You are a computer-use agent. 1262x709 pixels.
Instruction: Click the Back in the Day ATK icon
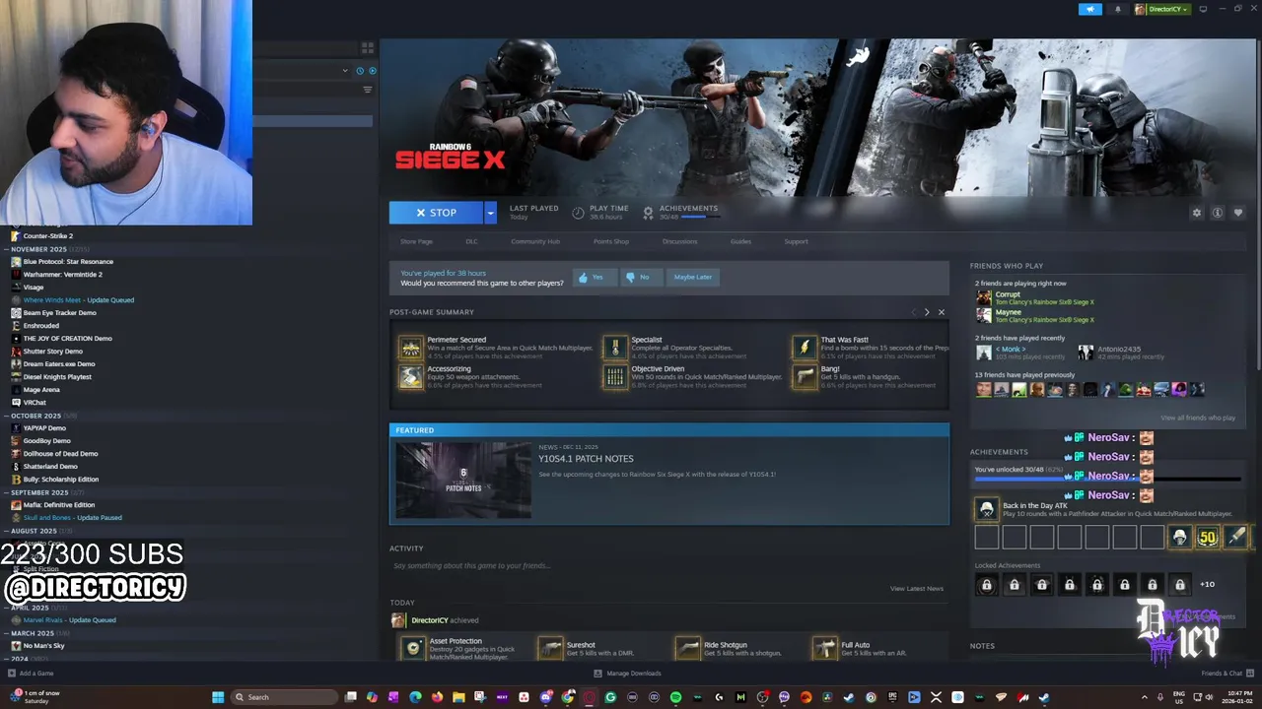point(986,509)
